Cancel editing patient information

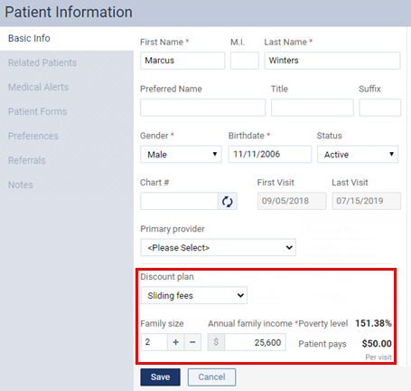(x=211, y=377)
